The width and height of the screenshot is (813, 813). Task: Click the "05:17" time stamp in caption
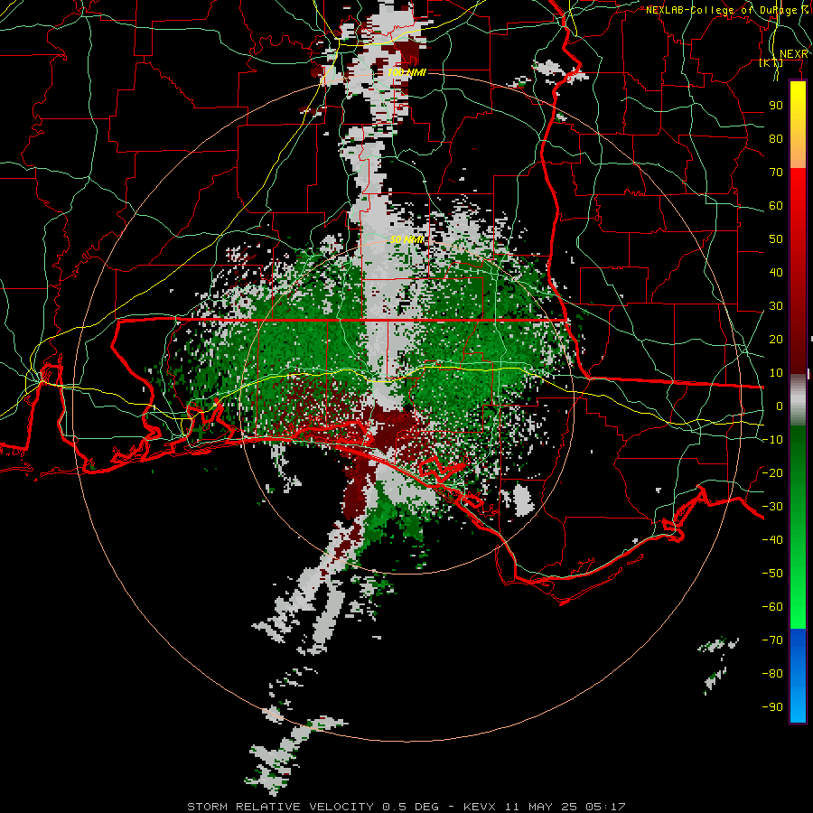tap(604, 807)
